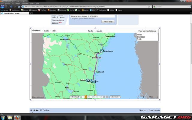Open new tab with plus button
Image resolution: width=192 pixels, height=120 pixels.
pos(31,13)
